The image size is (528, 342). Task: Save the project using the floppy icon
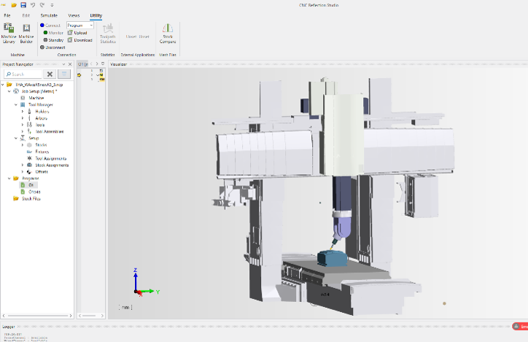(x=23, y=5)
